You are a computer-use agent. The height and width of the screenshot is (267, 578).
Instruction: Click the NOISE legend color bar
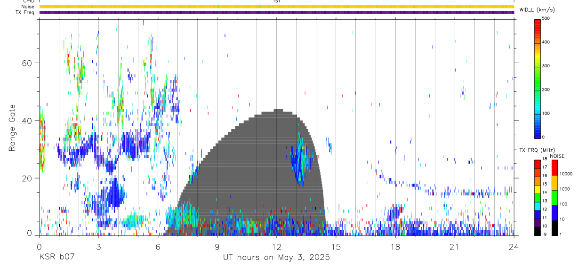click(555, 197)
